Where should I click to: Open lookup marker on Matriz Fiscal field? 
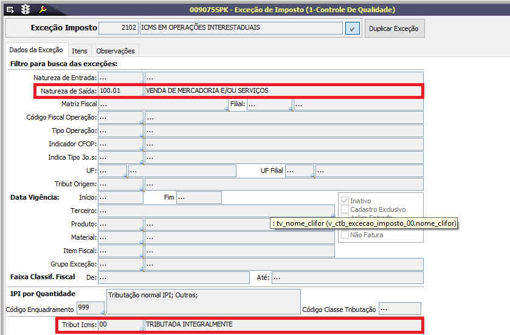click(x=227, y=109)
